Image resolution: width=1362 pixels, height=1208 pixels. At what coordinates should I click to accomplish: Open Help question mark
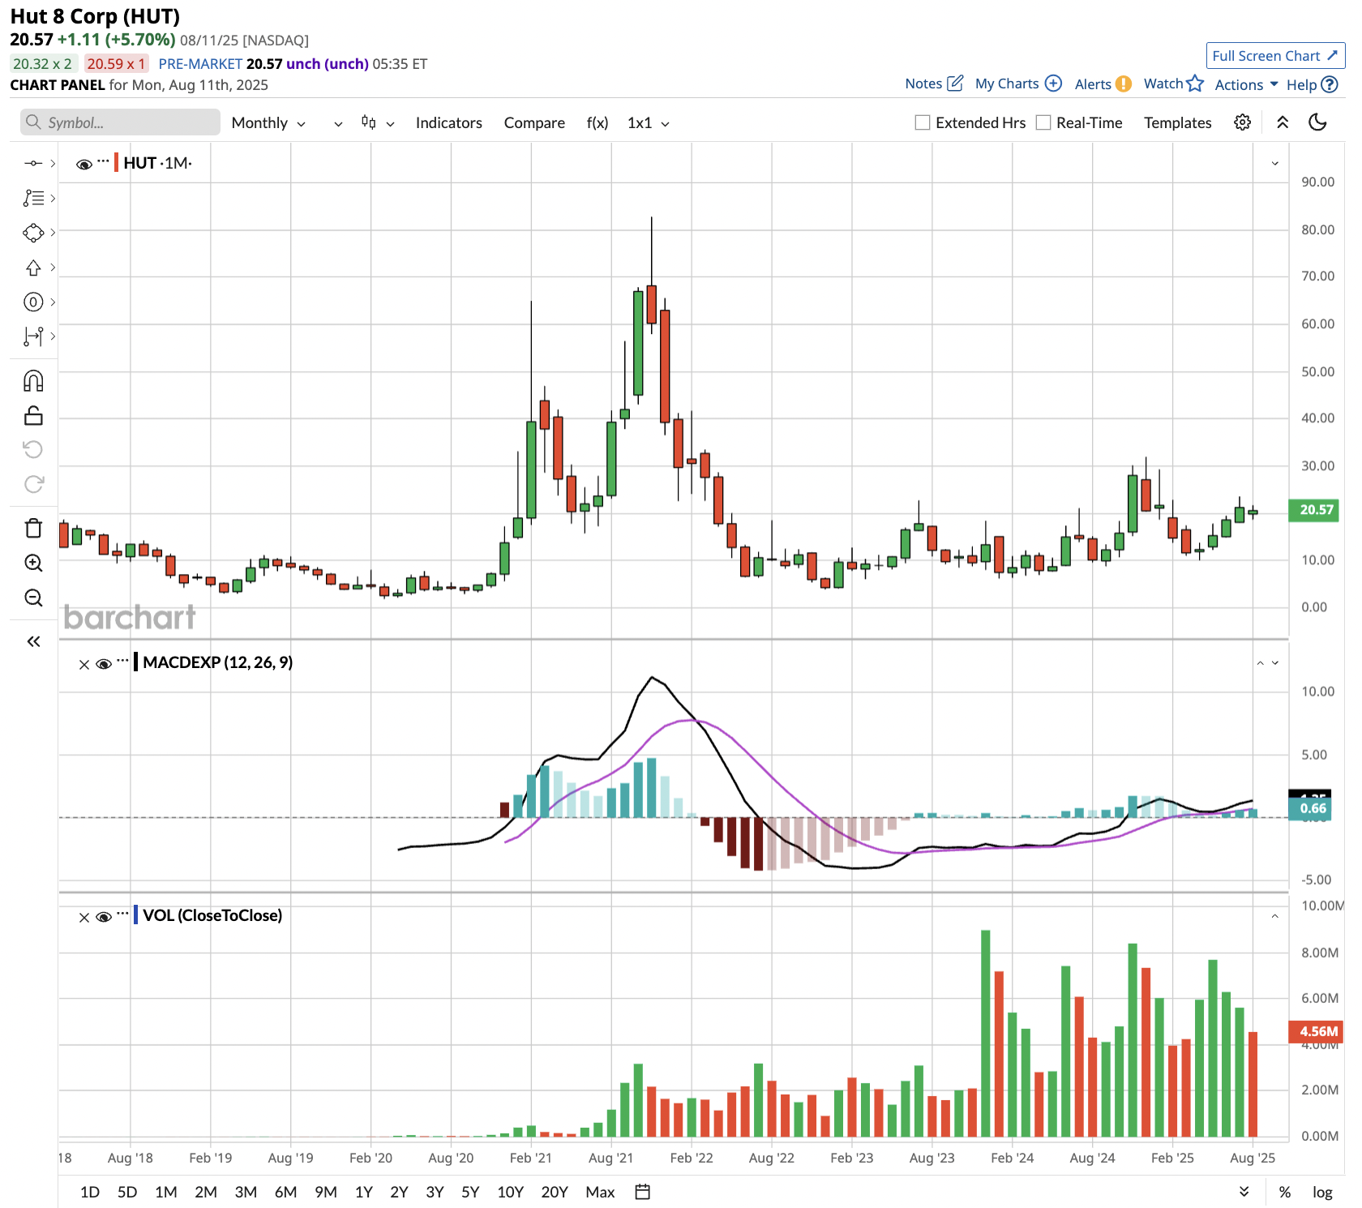point(1330,84)
